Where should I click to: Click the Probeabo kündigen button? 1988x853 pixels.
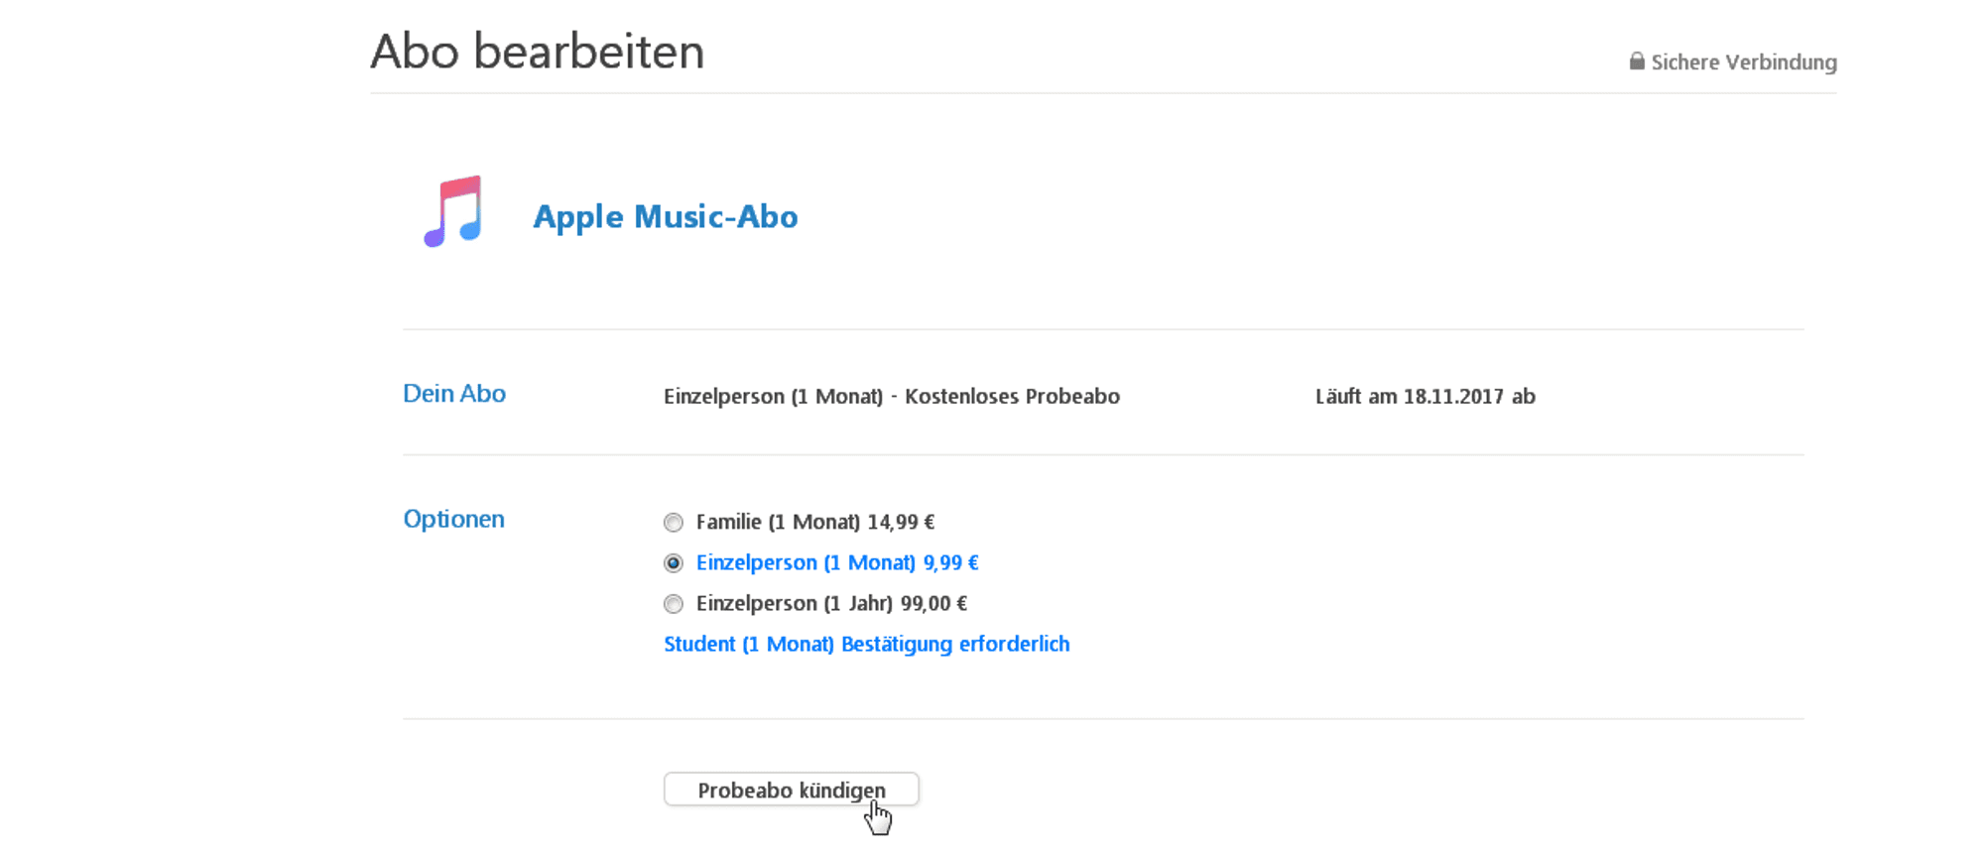pos(791,789)
